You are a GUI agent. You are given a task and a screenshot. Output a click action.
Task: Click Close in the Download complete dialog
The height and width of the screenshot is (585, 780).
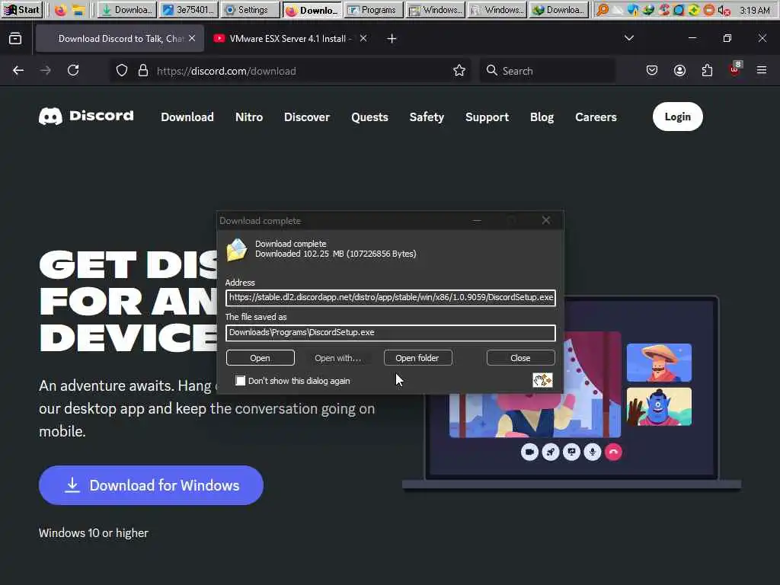pyautogui.click(x=520, y=358)
